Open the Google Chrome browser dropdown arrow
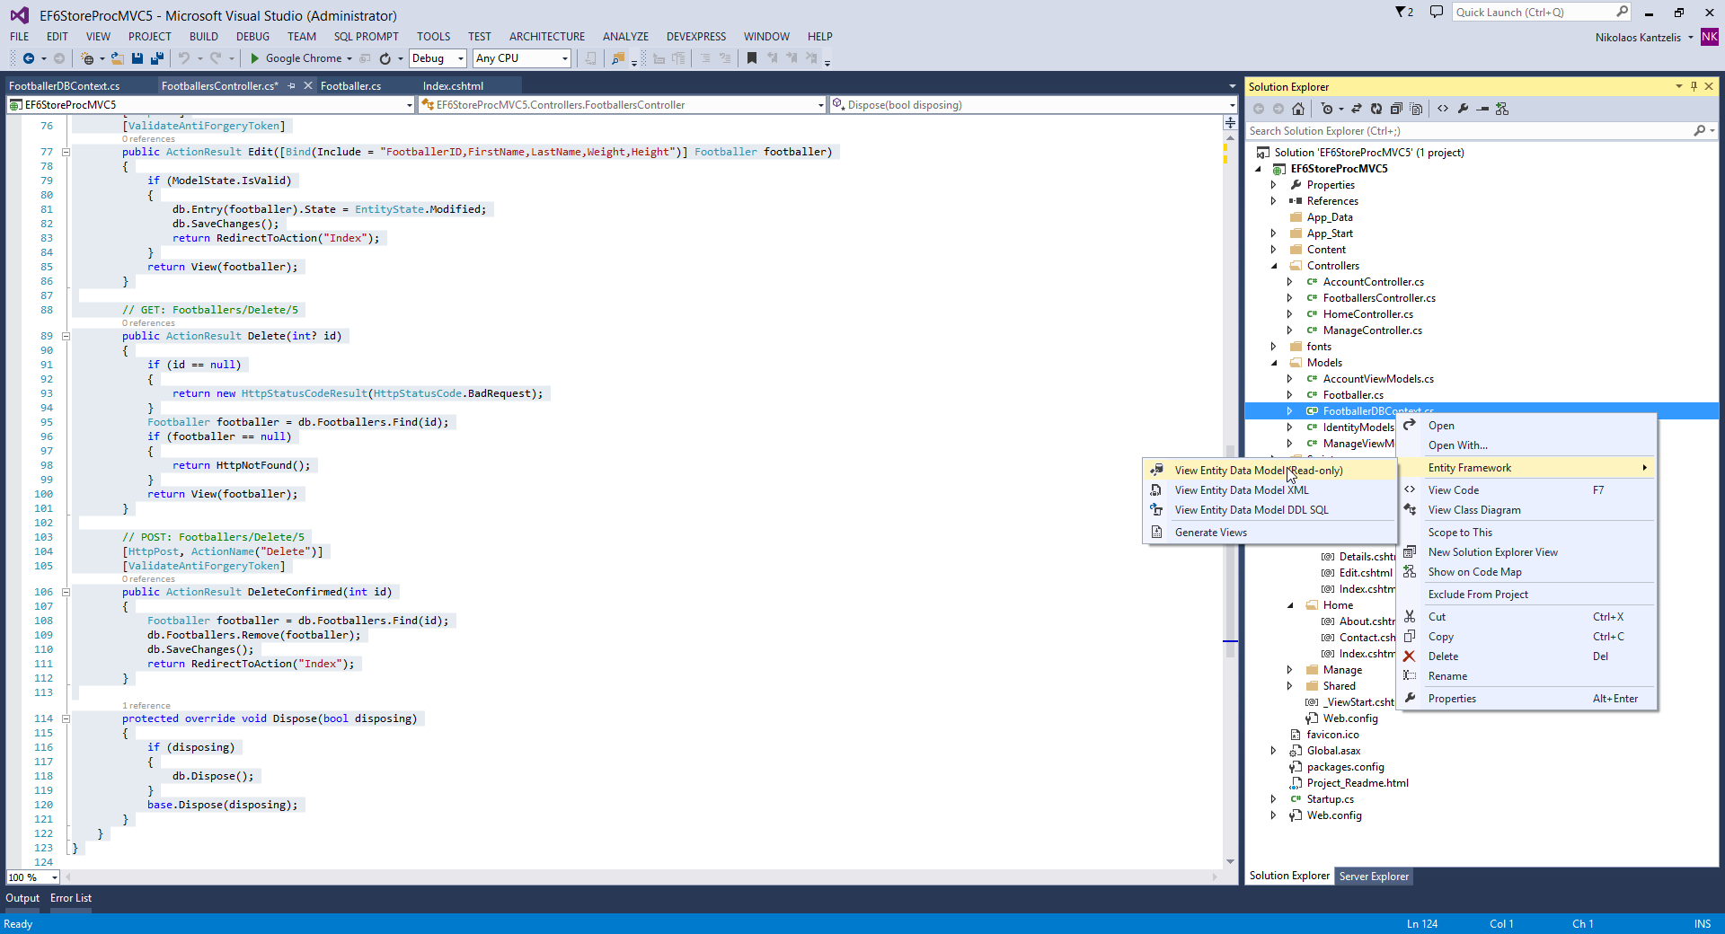The width and height of the screenshot is (1725, 934). [x=349, y=58]
